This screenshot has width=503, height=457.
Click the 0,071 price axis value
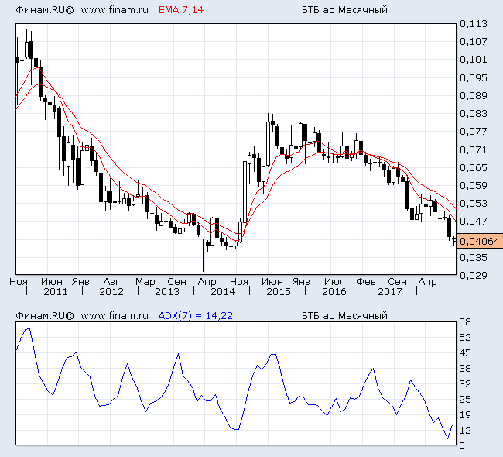[473, 149]
